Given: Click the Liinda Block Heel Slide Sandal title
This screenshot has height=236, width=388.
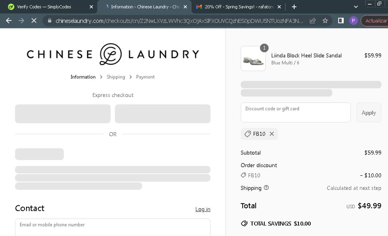Looking at the screenshot, I should pyautogui.click(x=306, y=55).
